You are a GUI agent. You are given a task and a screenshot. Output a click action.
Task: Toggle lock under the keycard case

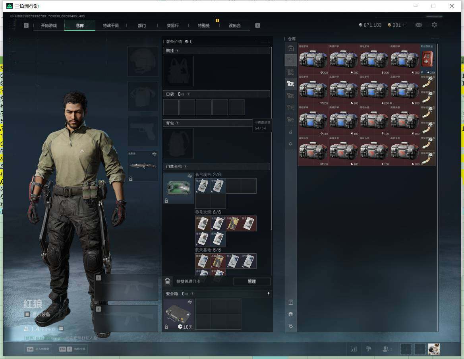point(166,201)
